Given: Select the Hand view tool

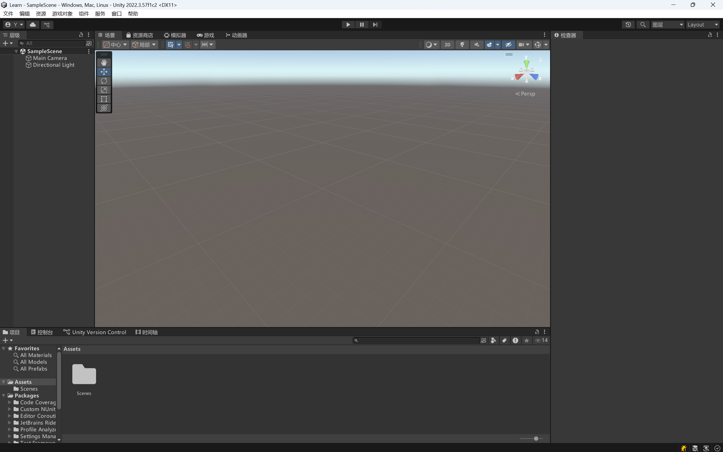Looking at the screenshot, I should 104,62.
